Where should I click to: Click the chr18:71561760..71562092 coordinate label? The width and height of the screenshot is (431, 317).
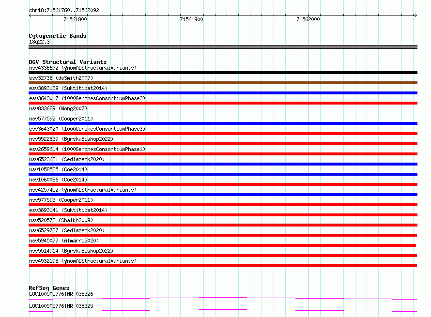click(64, 10)
